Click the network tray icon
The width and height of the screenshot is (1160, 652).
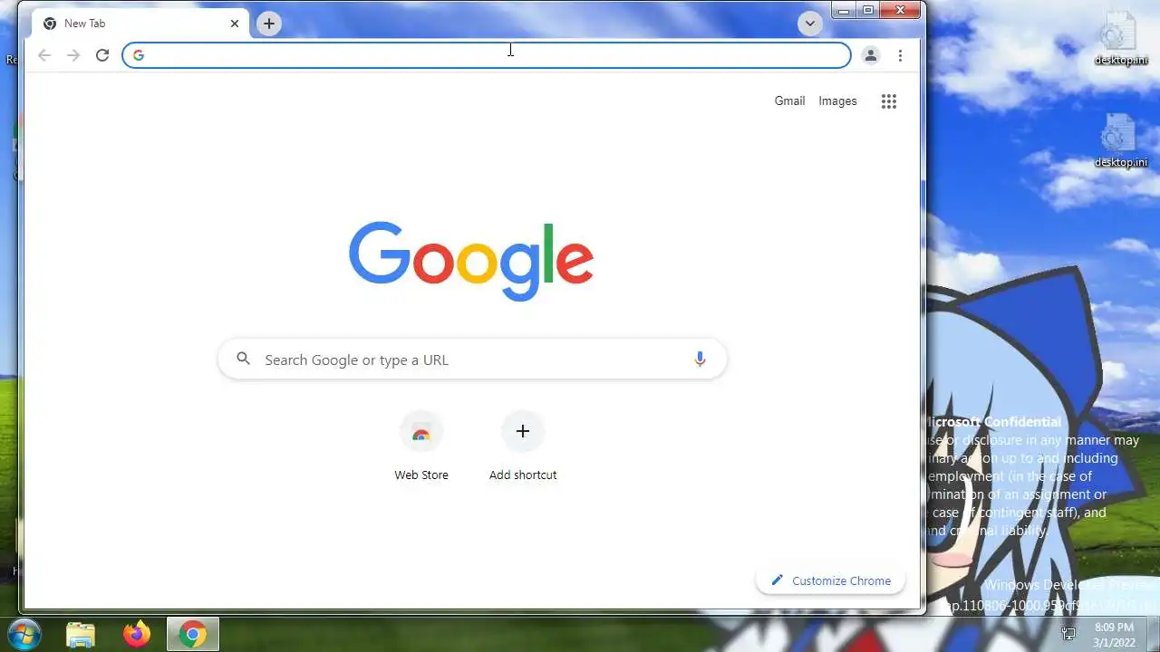[x=1068, y=634]
